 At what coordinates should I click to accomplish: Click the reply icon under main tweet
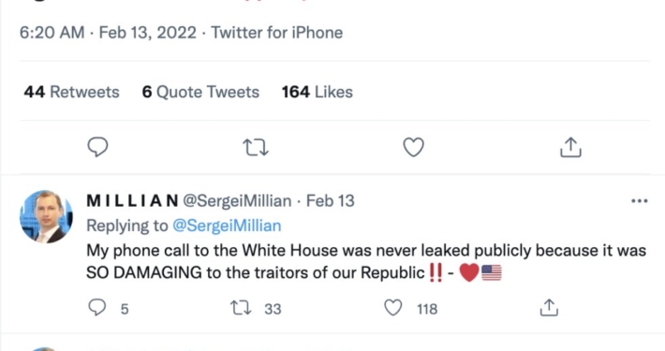point(97,147)
